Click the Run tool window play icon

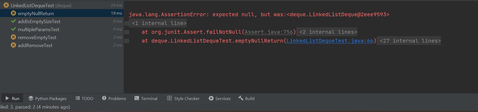point(7,98)
